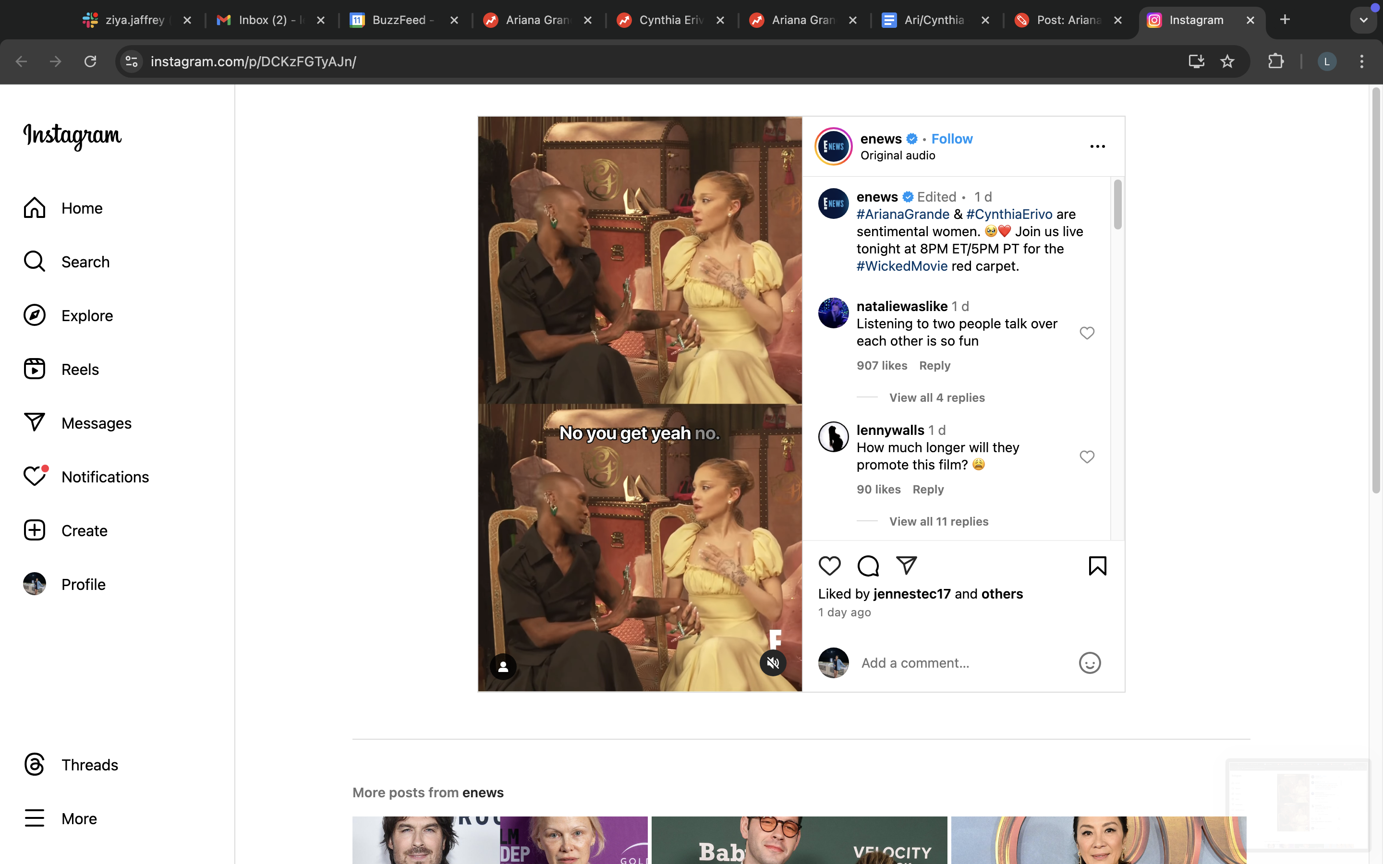Open Threads from the sidebar
Screen dimensions: 1383x864
pyautogui.click(x=89, y=765)
